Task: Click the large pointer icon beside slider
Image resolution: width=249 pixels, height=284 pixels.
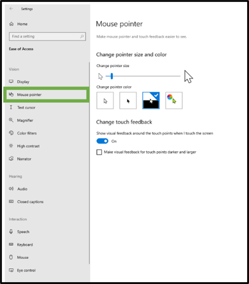Action: (x=189, y=77)
